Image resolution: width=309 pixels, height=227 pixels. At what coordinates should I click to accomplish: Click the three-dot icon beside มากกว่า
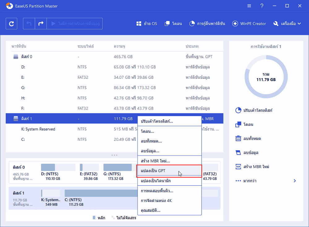pyautogui.click(x=238, y=181)
